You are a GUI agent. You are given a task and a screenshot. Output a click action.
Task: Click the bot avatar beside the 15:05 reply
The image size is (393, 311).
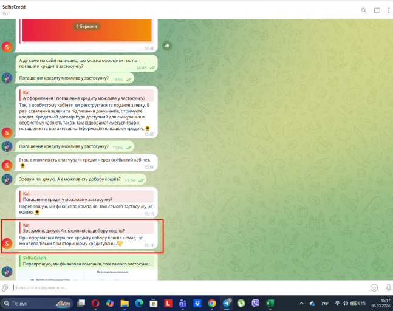pyautogui.click(x=7, y=132)
